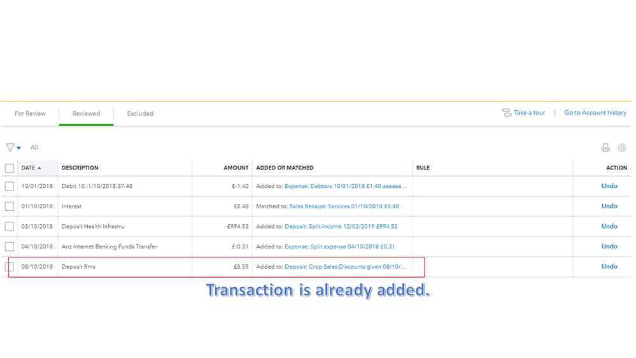Tick checkbox for Interest row
Image resolution: width=636 pixels, height=358 pixels.
pos(10,206)
